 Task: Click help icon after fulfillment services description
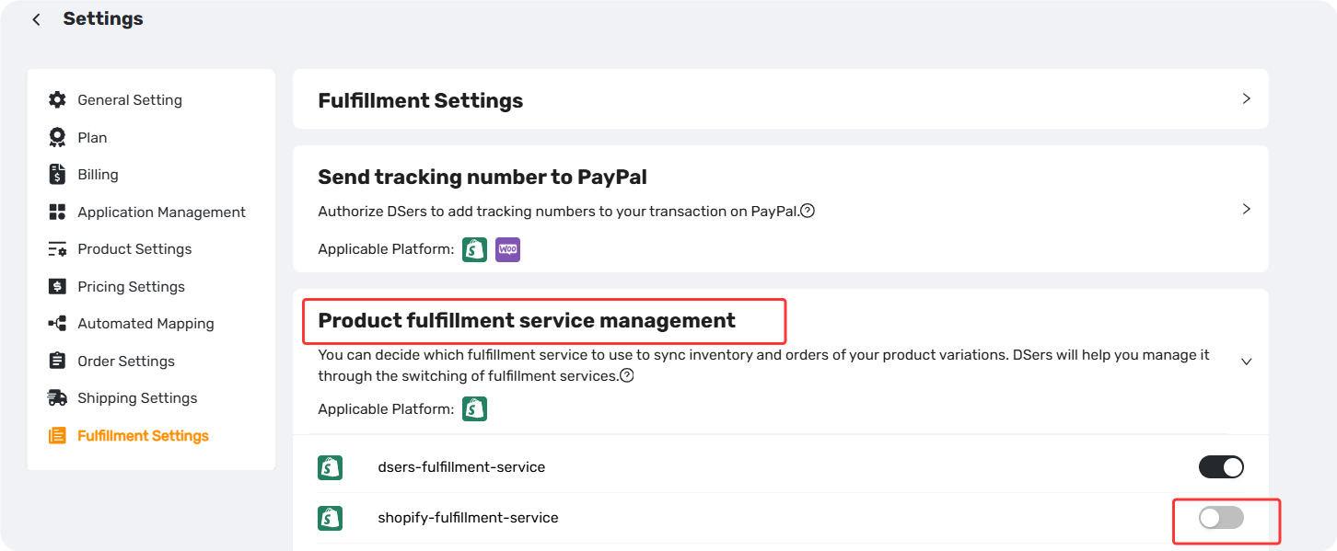[x=626, y=375]
